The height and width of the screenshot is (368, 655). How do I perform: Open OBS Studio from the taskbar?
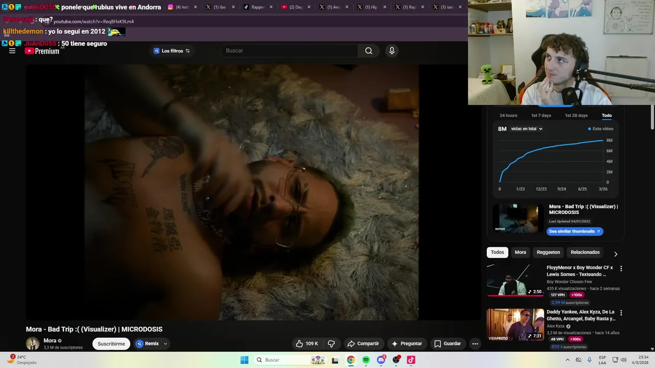tap(396, 360)
